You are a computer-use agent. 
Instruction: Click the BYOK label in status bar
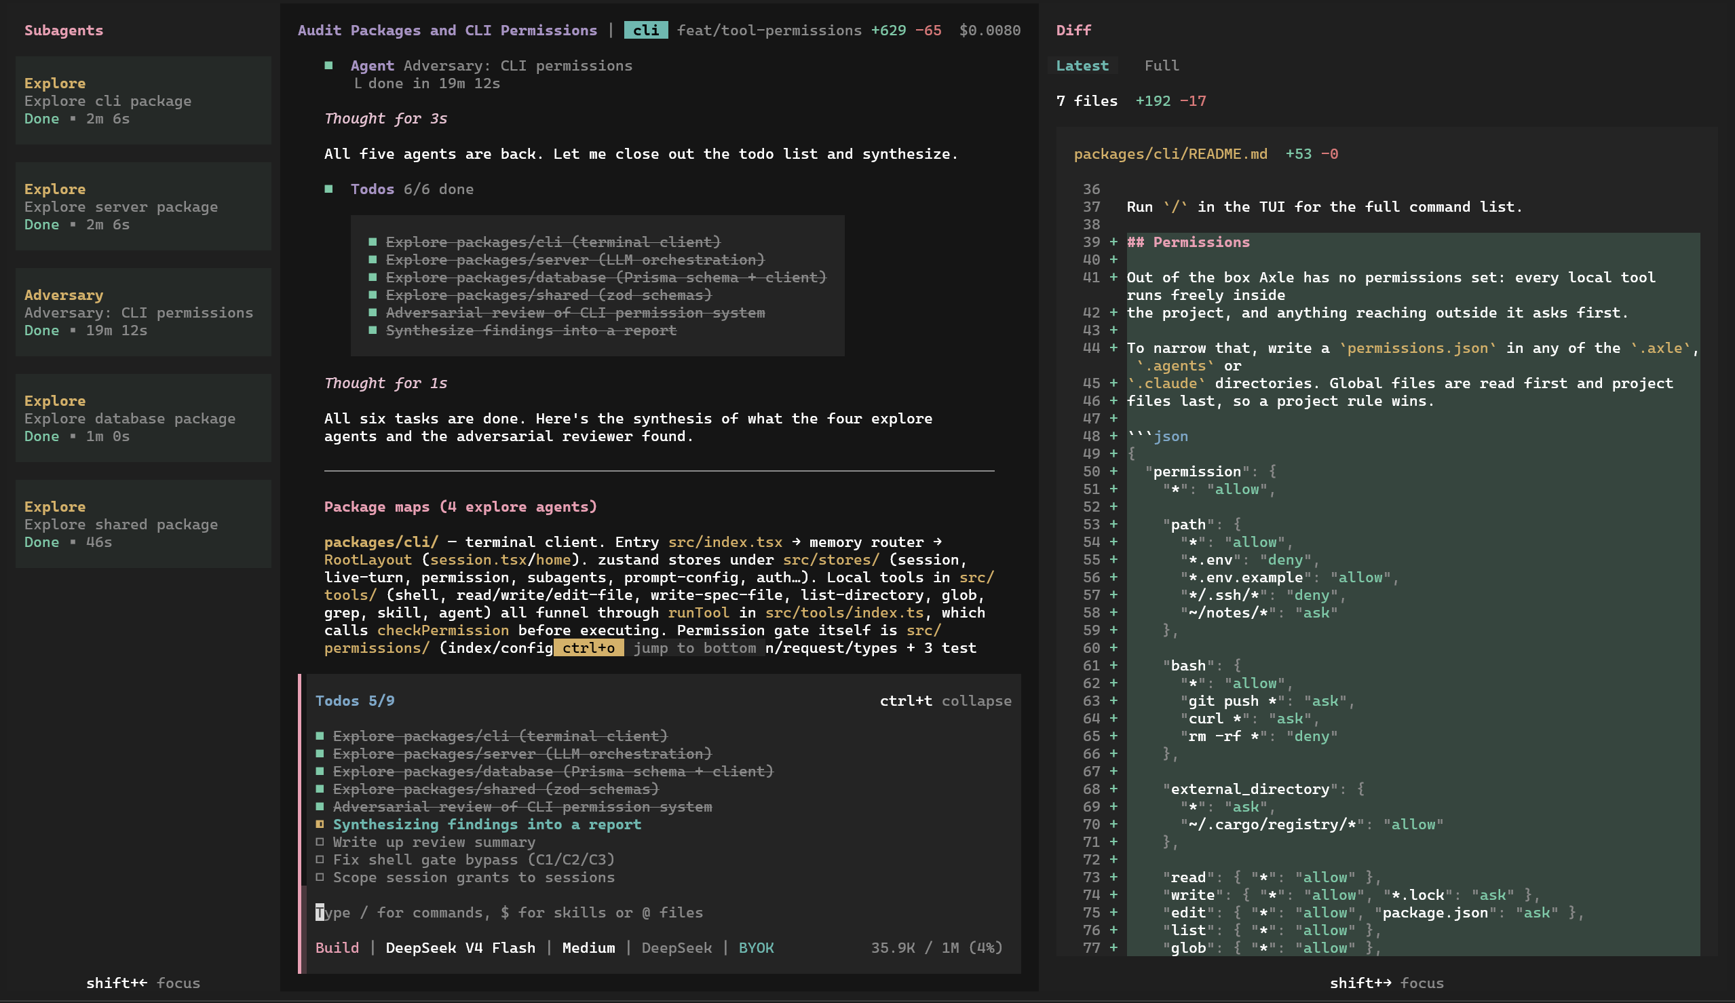point(756,948)
